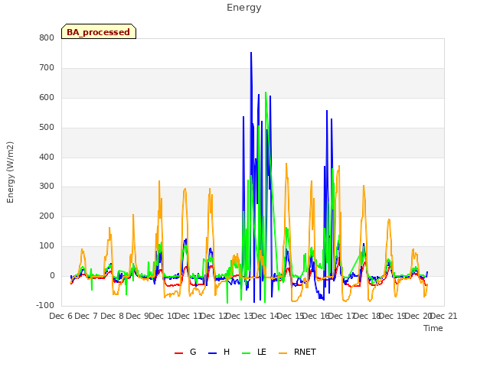
Task: Click the Dec 17 x-axis date label
Action: [x=341, y=316]
